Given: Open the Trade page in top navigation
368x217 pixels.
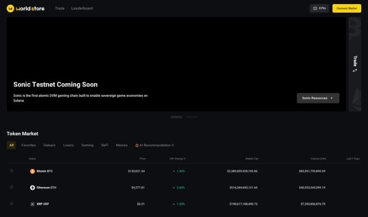Looking at the screenshot, I should click(60, 8).
